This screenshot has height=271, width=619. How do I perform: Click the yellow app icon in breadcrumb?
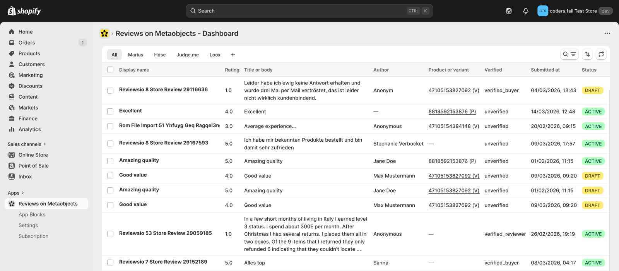[104, 33]
